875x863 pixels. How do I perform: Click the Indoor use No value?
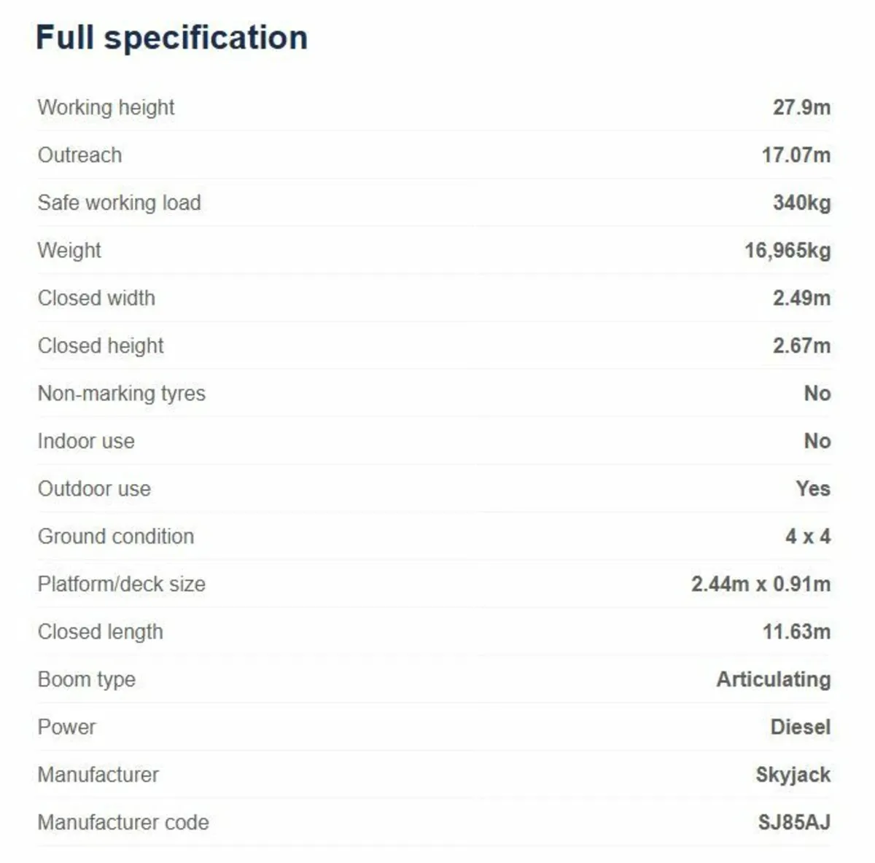coord(817,441)
